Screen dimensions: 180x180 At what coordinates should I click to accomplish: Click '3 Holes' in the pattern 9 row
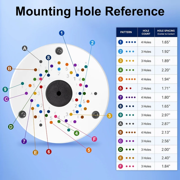click(146, 115)
